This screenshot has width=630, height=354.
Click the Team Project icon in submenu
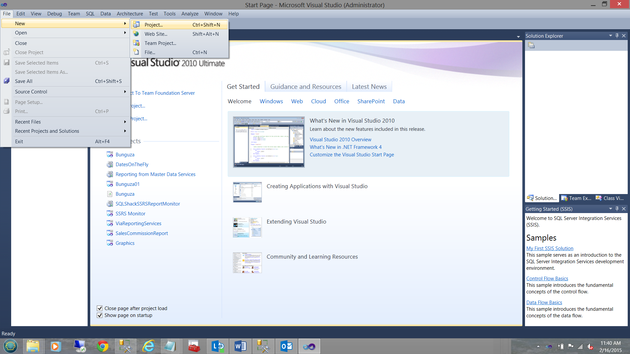pyautogui.click(x=136, y=43)
